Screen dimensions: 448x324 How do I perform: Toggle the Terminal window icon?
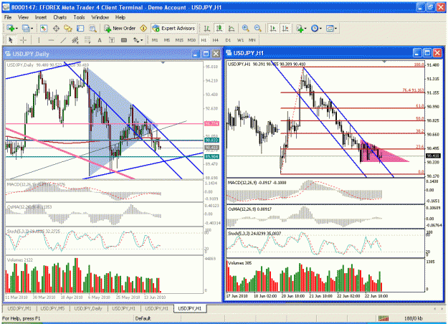(80, 28)
